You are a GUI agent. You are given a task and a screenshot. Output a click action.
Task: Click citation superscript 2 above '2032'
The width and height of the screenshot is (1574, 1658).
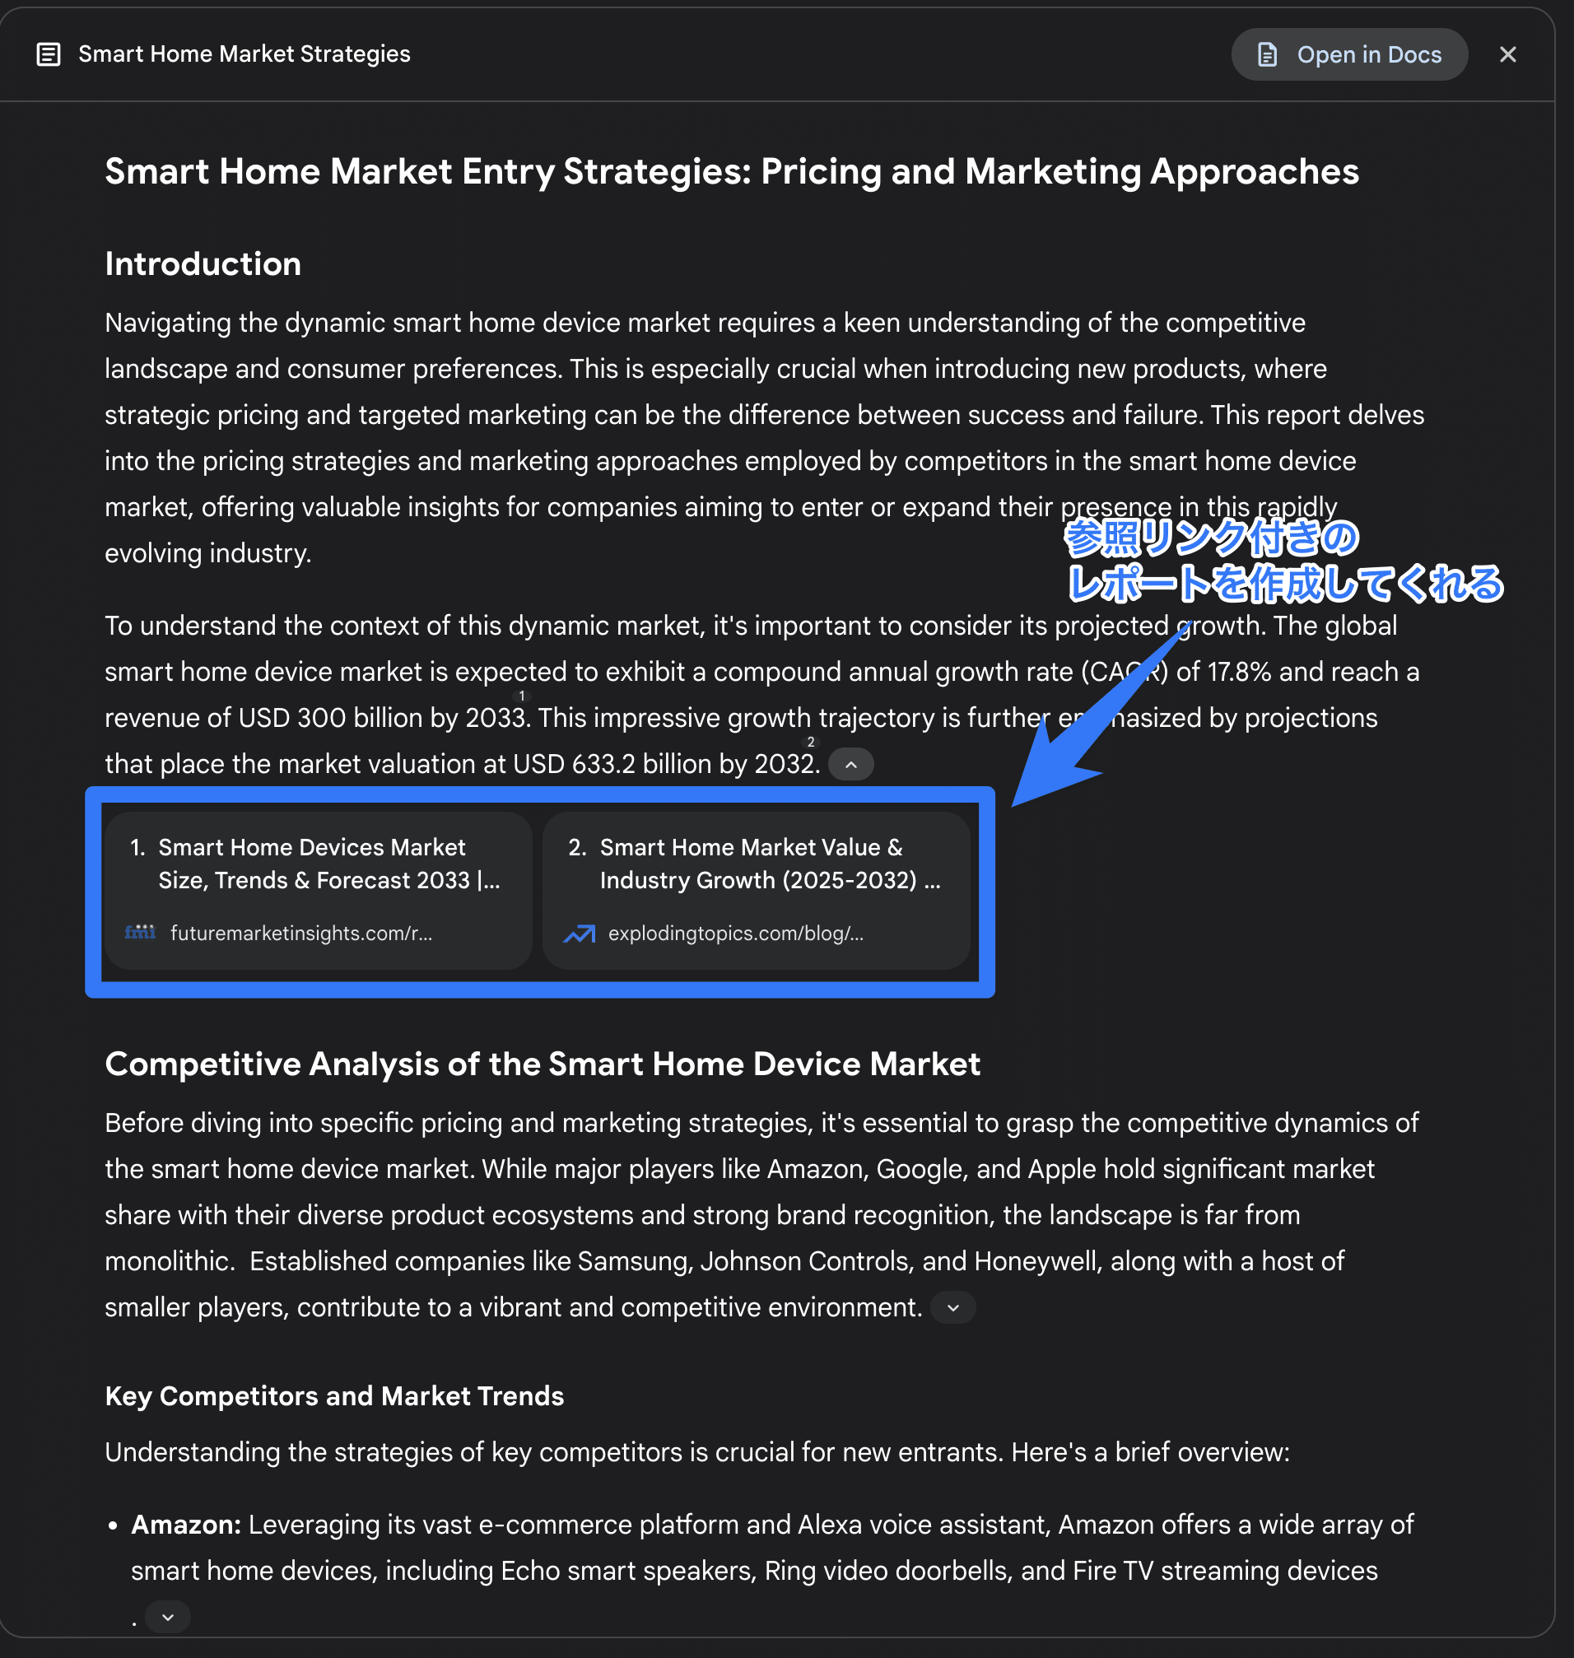tap(811, 742)
